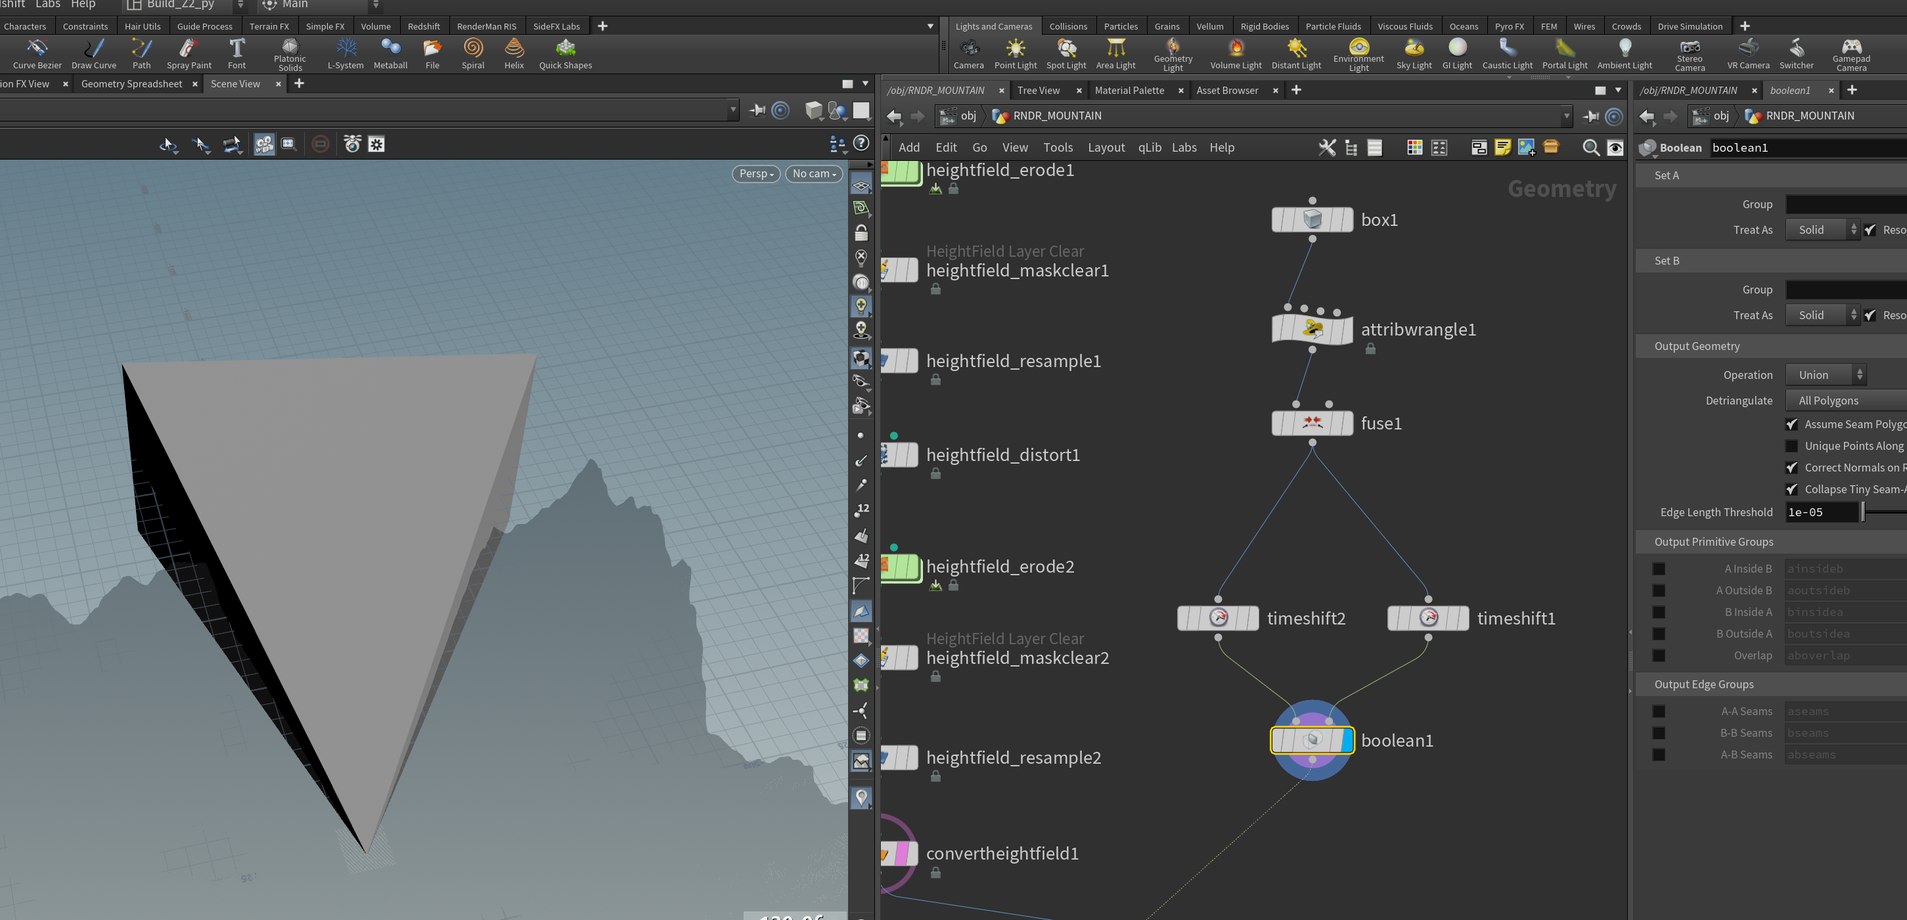
Task: Select the Helix shelf tool
Action: pyautogui.click(x=514, y=54)
